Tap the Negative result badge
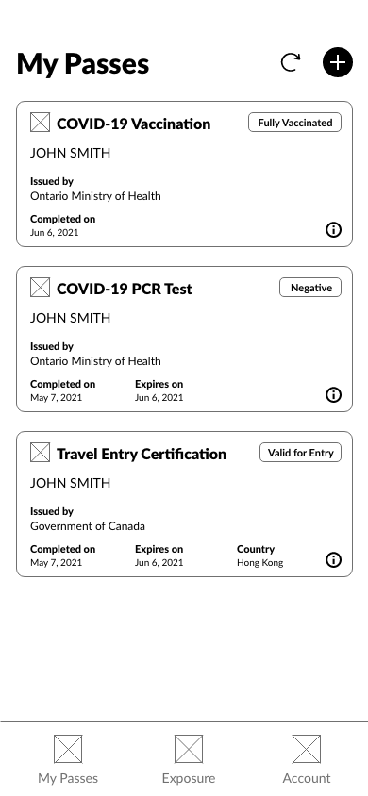 click(310, 288)
